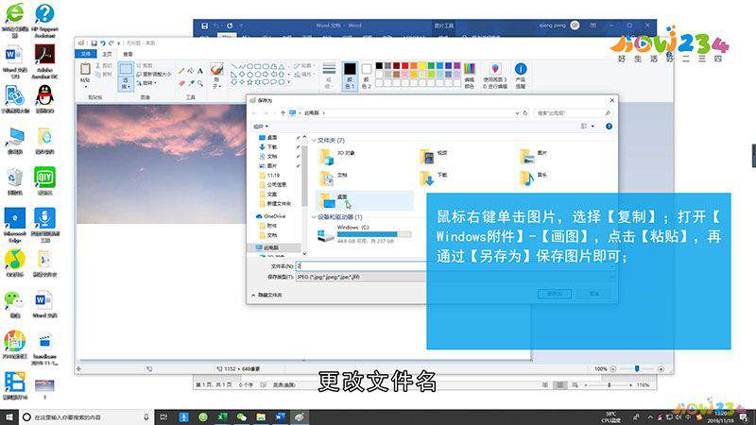Click the Redo arrow in Paint's title bar
Screen dimensions: 756x425
111,43
